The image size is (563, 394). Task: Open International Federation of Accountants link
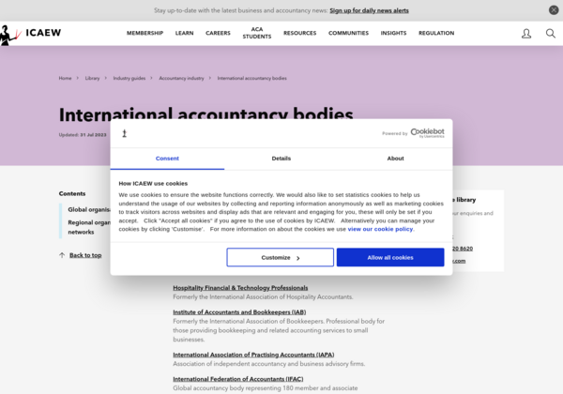[238, 379]
